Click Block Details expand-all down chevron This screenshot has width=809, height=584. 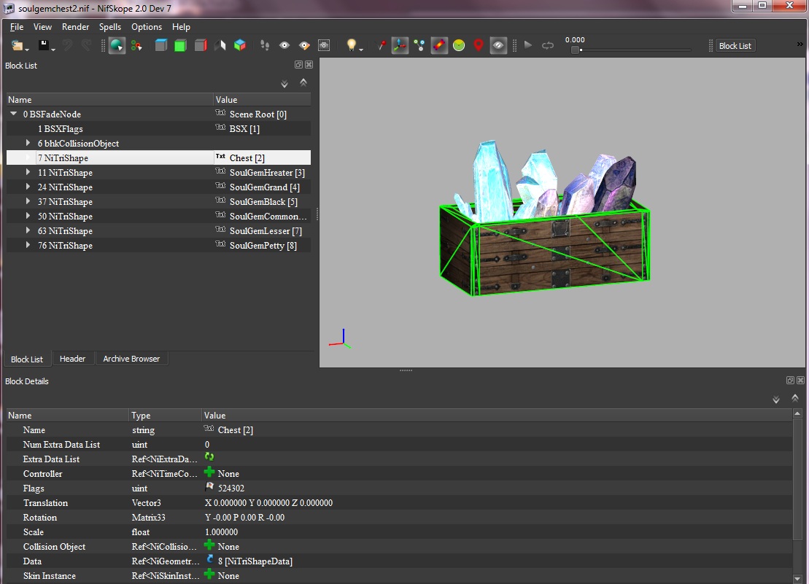(x=776, y=400)
